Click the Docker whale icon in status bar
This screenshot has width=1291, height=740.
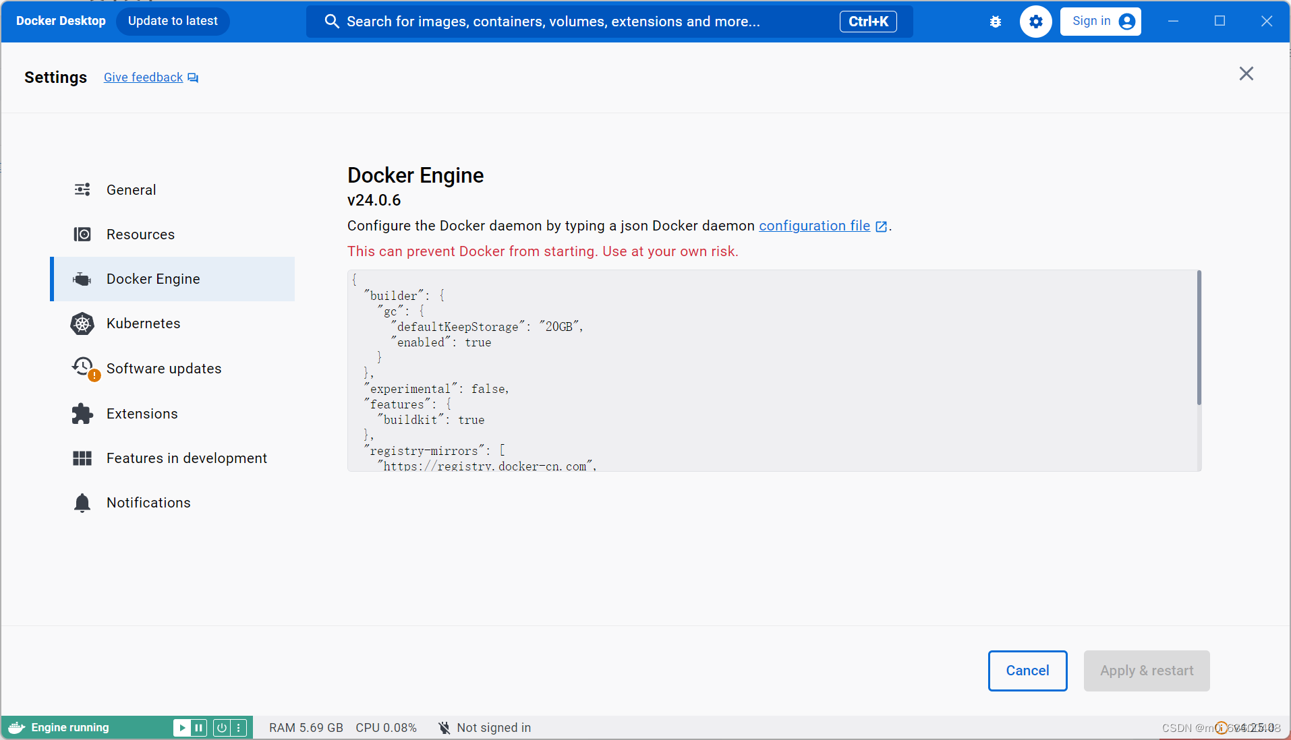click(x=17, y=727)
